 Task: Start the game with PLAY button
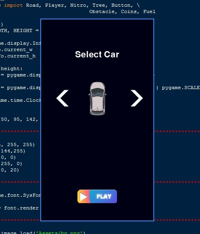pos(97,196)
